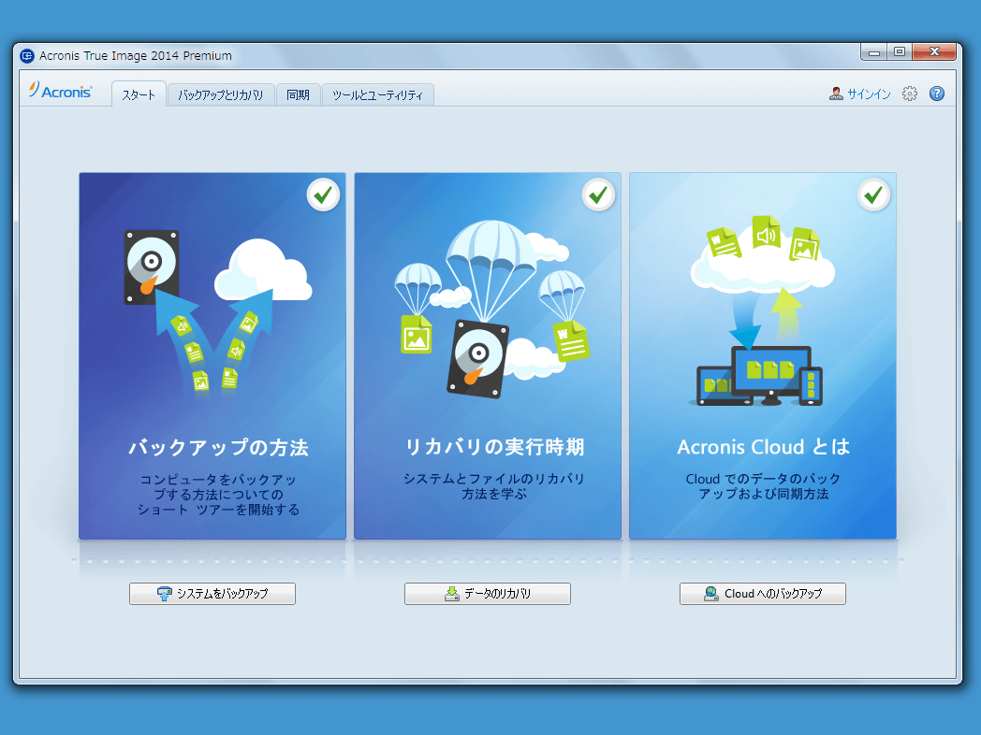Open the settings gear icon
The height and width of the screenshot is (735, 981).
[x=909, y=94]
